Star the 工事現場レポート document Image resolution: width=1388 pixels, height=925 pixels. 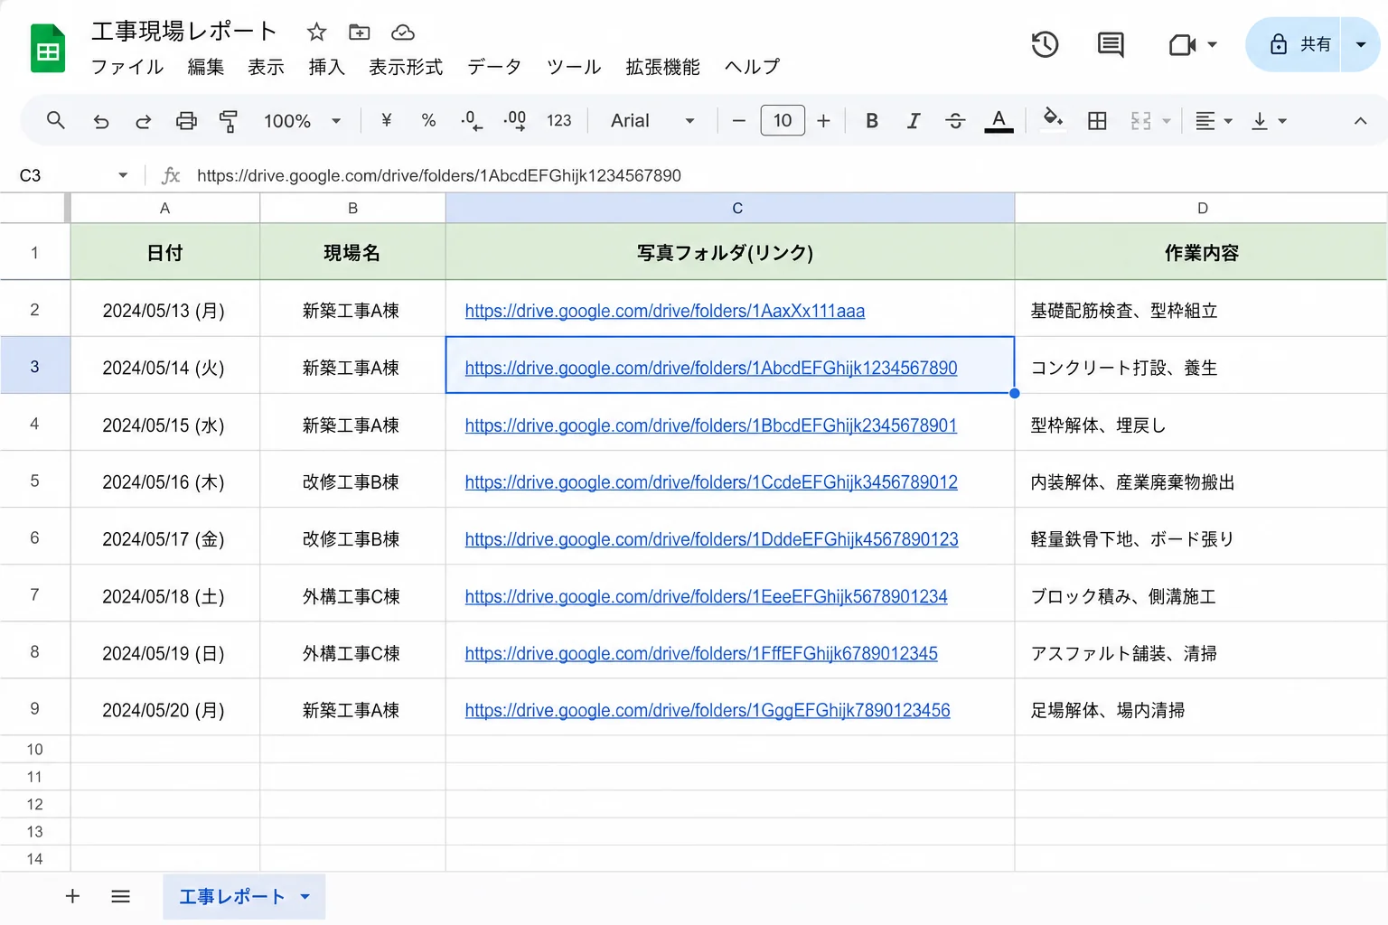click(x=316, y=33)
